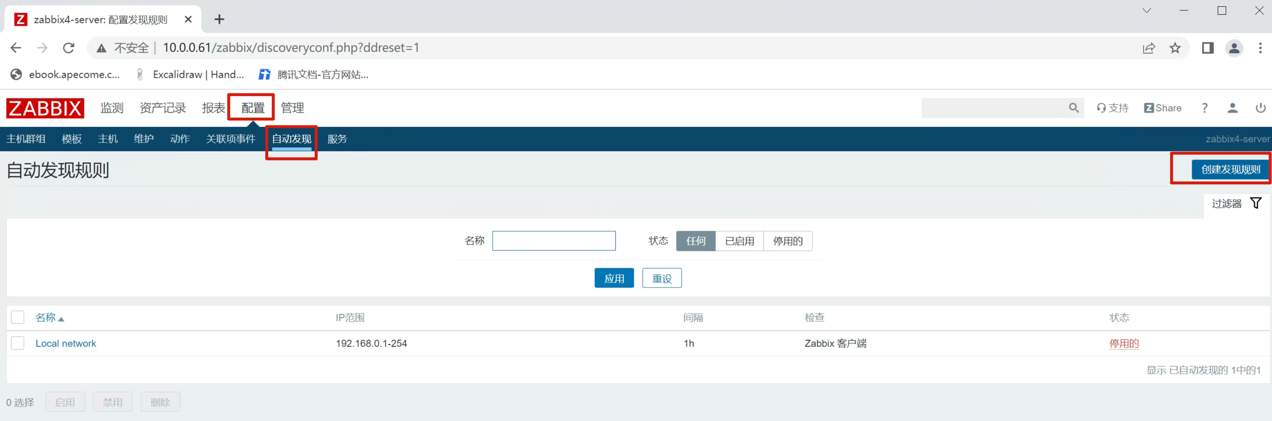Click the 名称 filter input field
The image size is (1272, 421).
point(553,241)
